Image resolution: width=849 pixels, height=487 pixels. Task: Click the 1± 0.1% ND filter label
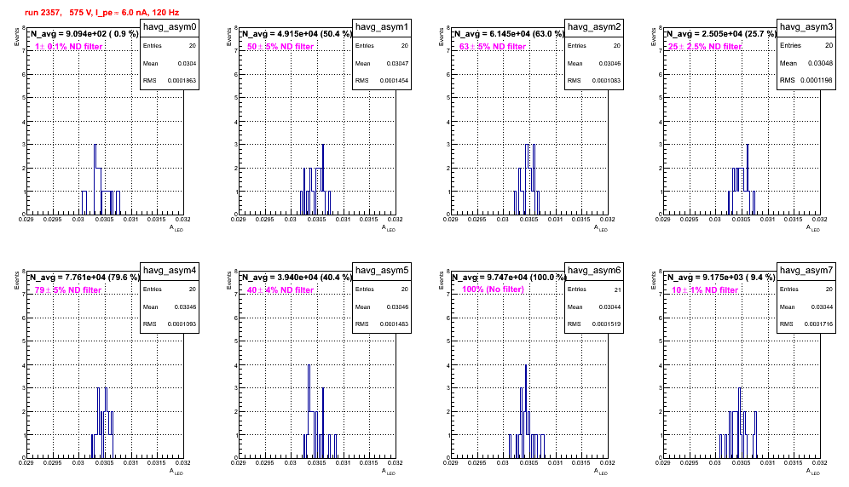(x=69, y=47)
